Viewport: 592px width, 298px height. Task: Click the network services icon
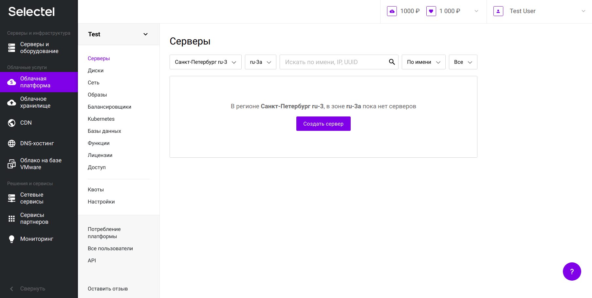12,198
